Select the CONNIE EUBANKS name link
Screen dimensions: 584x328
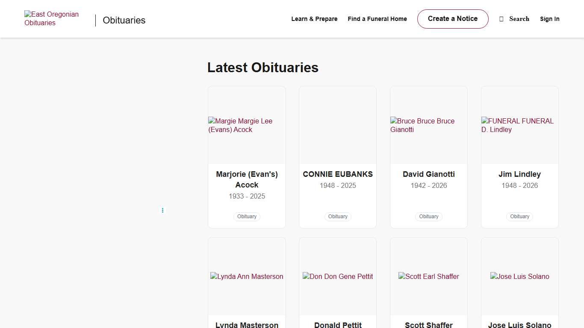coord(338,174)
